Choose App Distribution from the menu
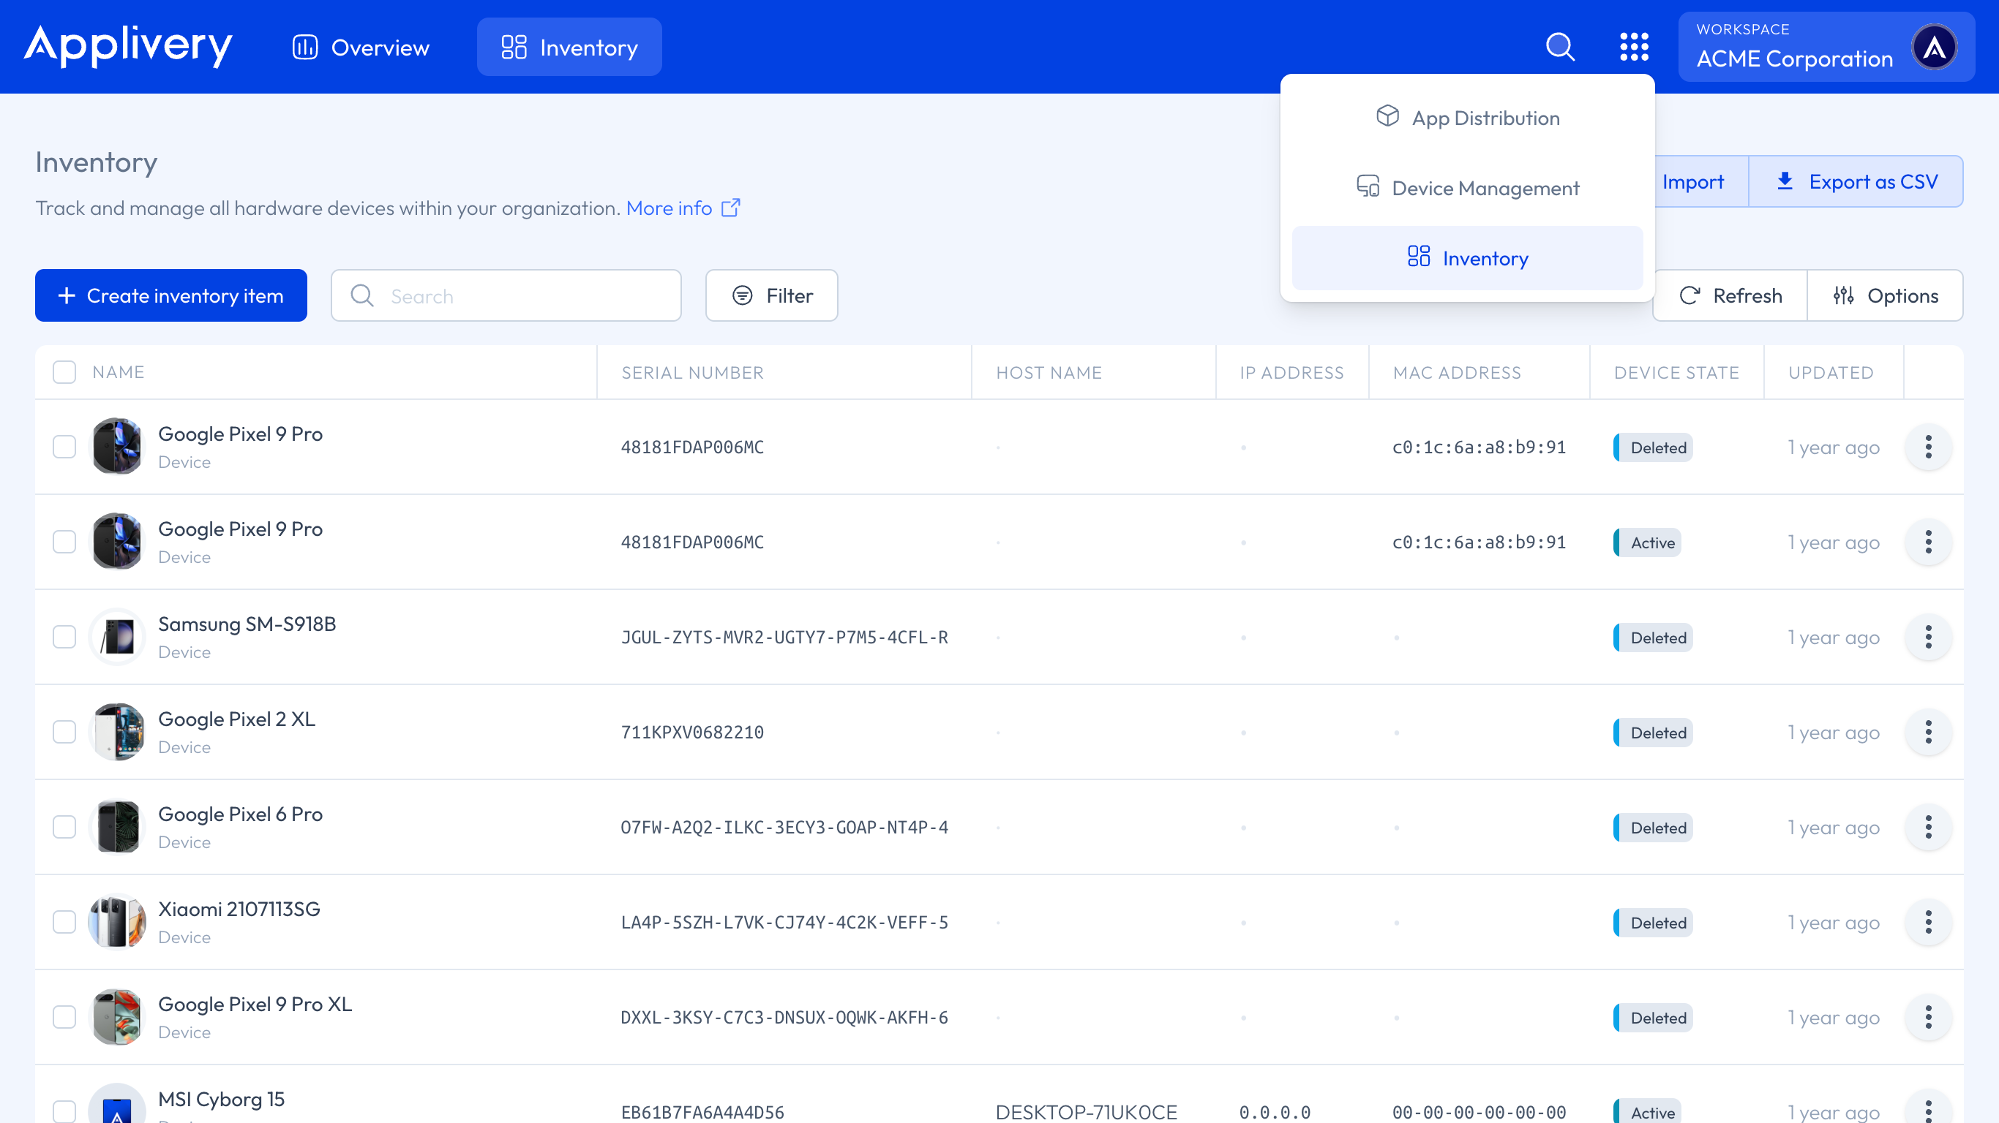The image size is (1999, 1123). 1466,118
